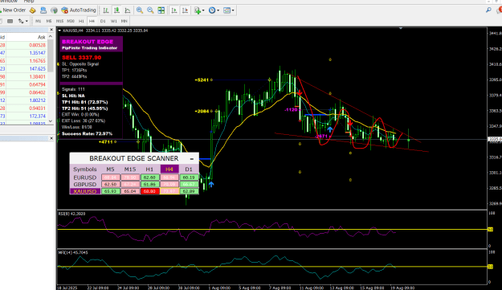
Task: Select the row with Ask 147.625
Action: (x=23, y=69)
